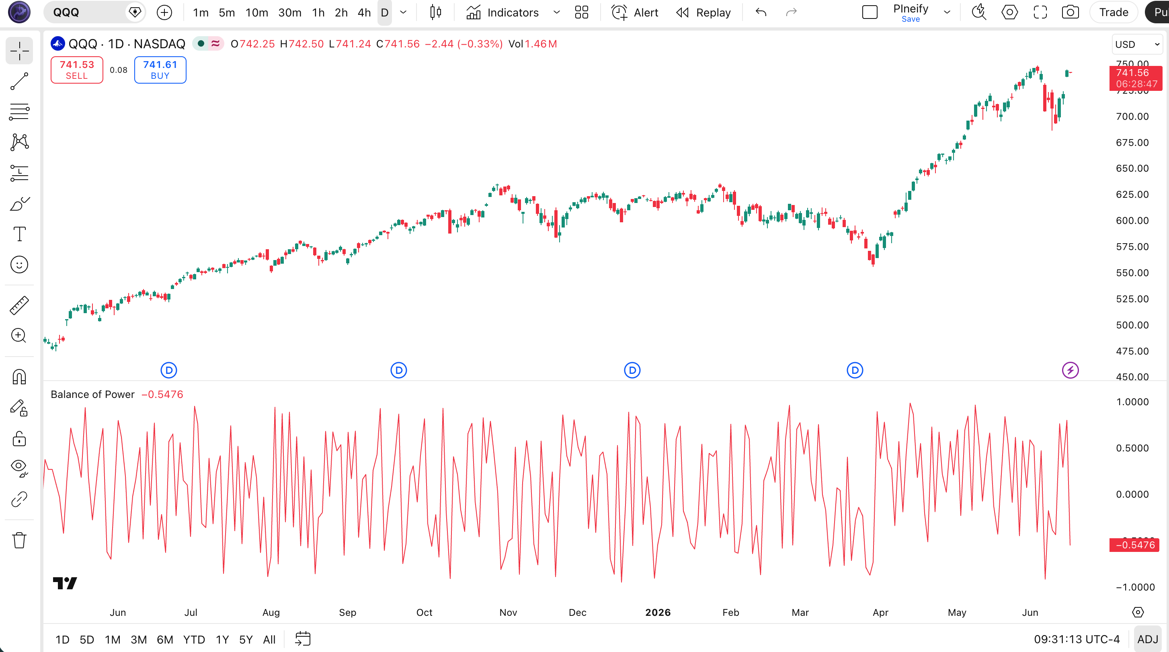Expand the timeframe interval dropdown arrow

[x=403, y=12]
